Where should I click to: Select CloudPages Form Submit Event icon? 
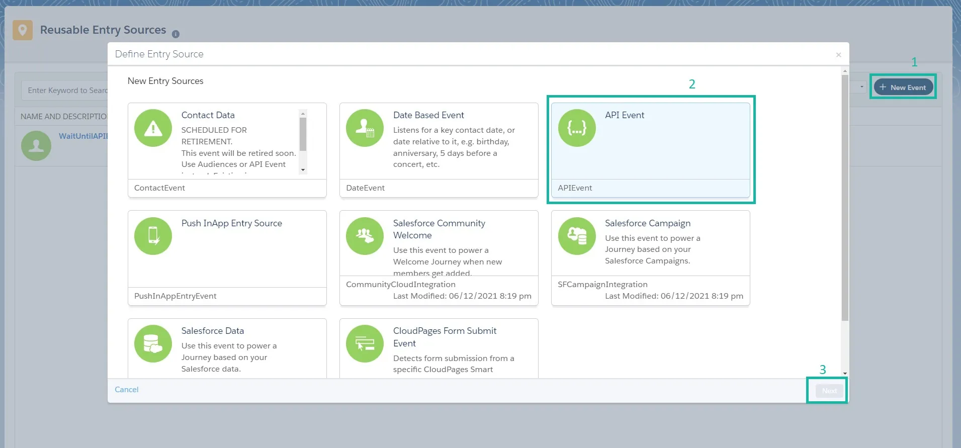coord(365,344)
